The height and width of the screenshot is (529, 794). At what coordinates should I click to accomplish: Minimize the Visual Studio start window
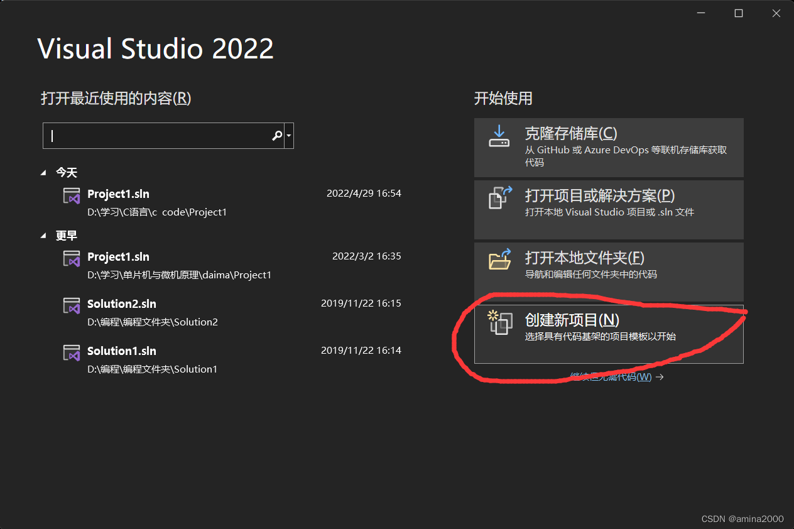pos(701,13)
